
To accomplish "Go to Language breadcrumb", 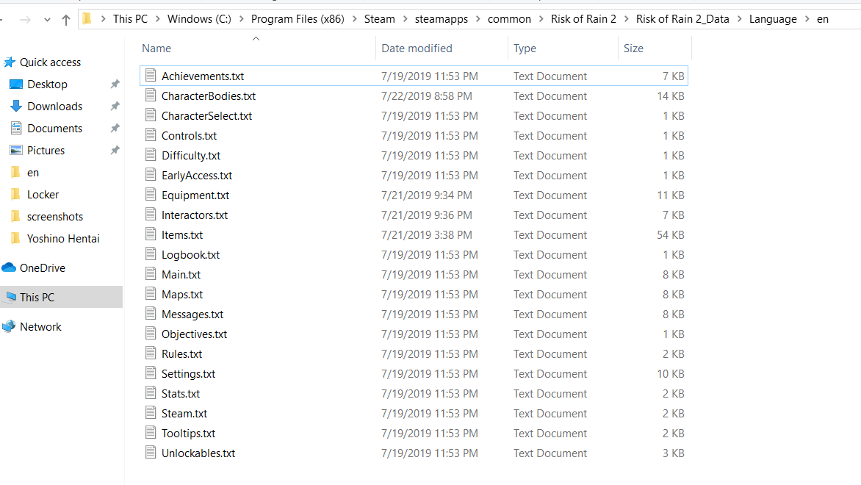I will coord(773,19).
